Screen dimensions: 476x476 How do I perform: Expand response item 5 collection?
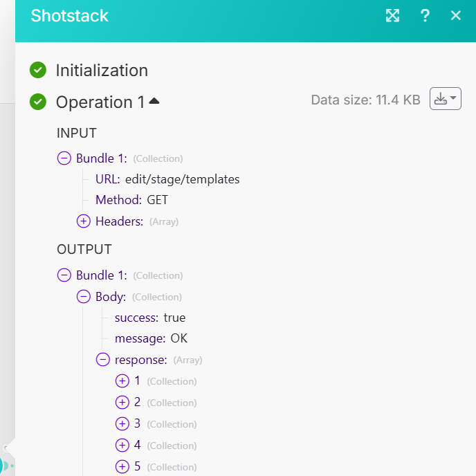point(122,466)
